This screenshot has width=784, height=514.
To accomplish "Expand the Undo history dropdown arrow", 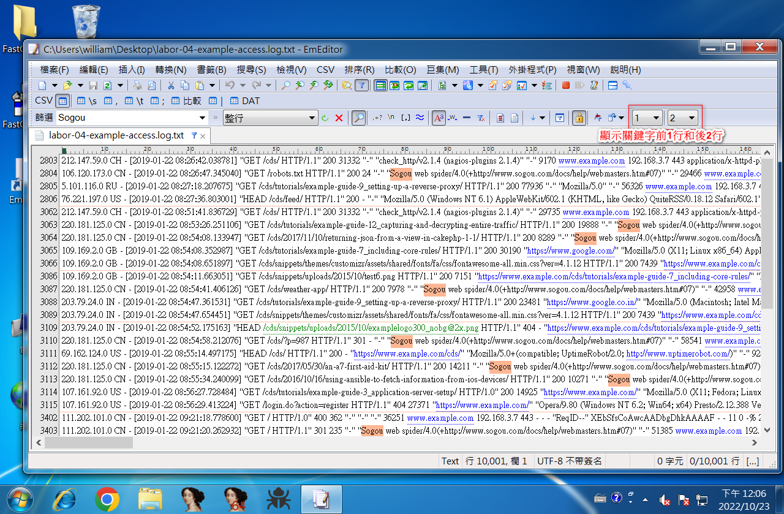I will point(243,86).
